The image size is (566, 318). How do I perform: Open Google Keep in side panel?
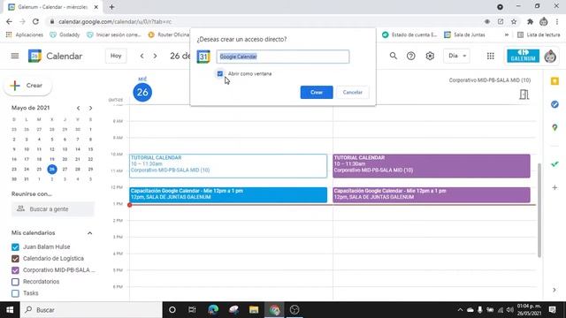coord(555,81)
